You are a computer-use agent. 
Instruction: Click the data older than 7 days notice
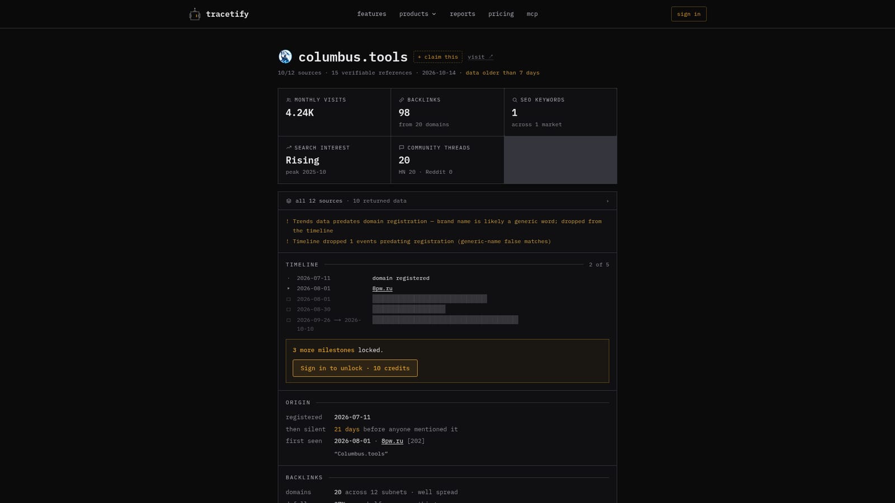click(502, 73)
